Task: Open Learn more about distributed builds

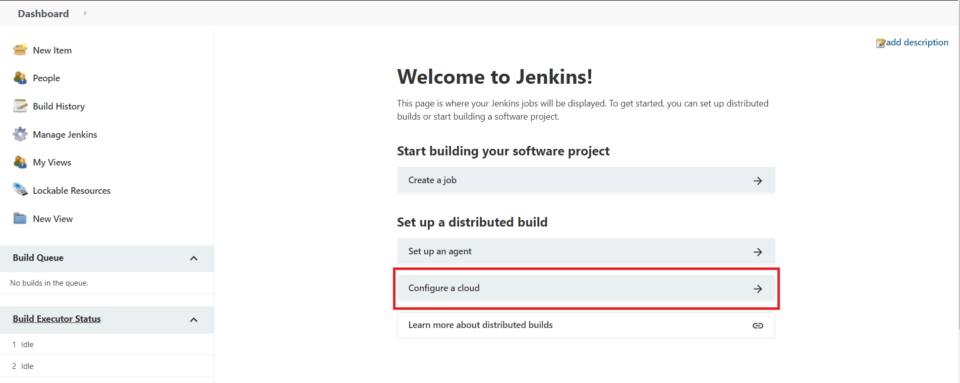Action: pyautogui.click(x=586, y=325)
